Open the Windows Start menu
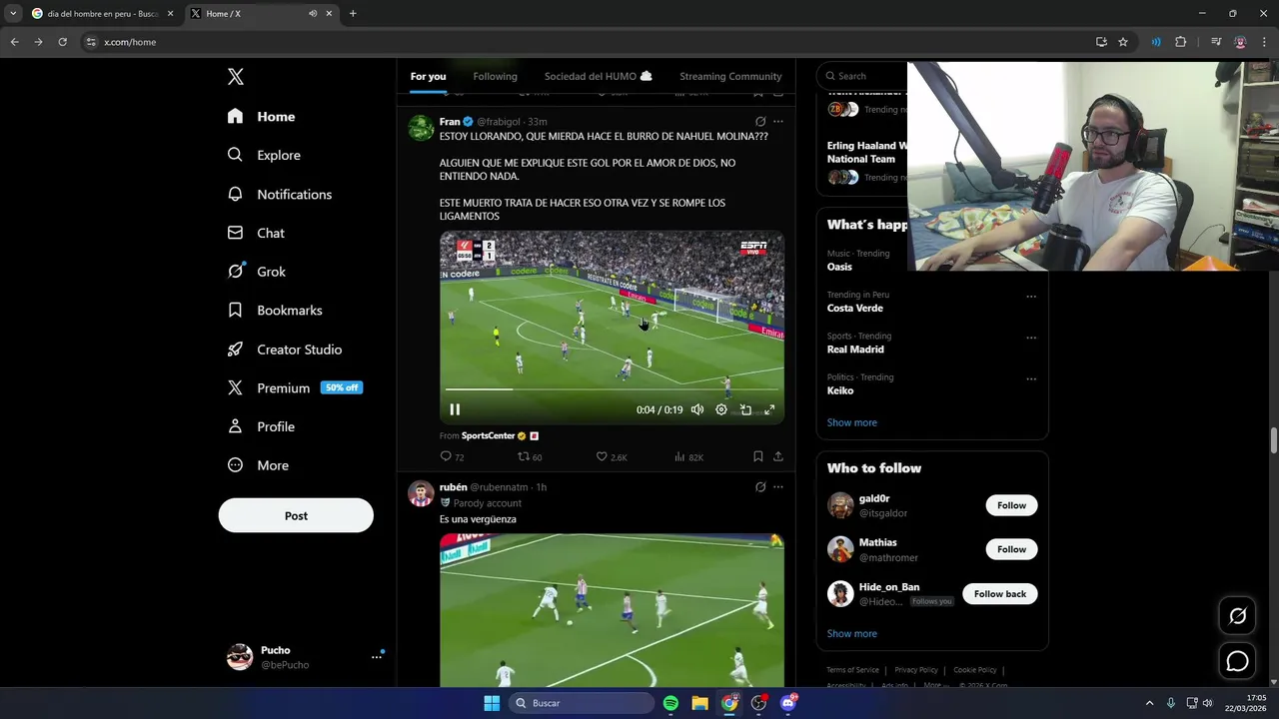 (x=492, y=703)
